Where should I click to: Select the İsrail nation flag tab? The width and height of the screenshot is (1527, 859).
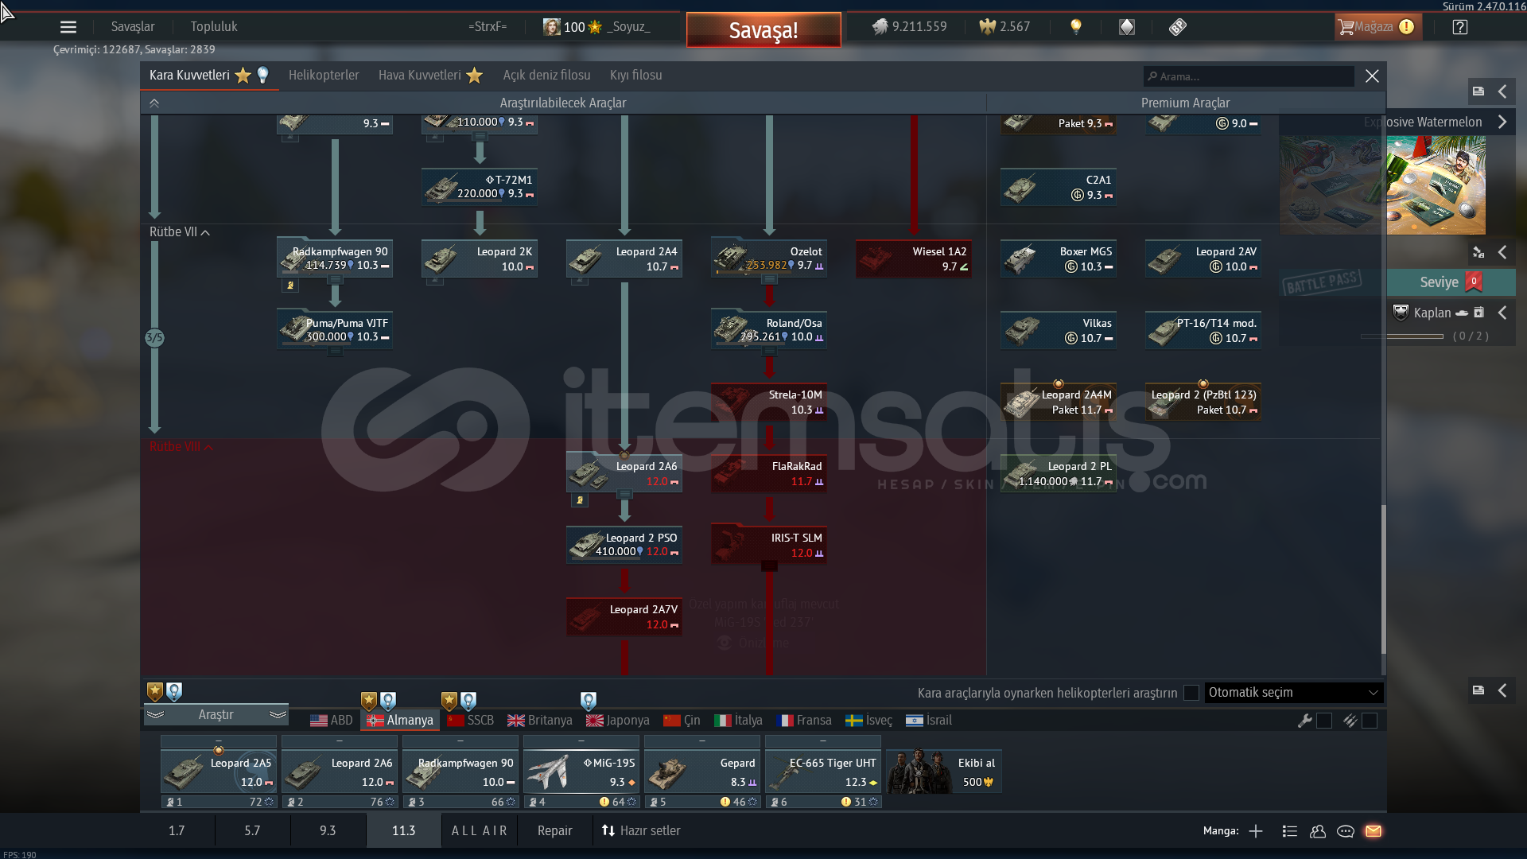pyautogui.click(x=929, y=720)
